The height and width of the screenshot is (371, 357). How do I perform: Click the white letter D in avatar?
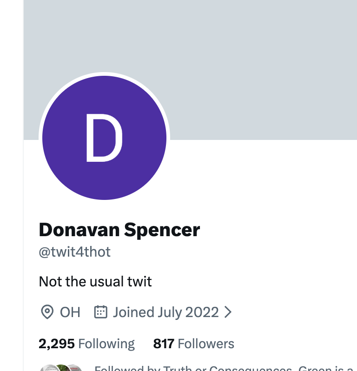104,138
